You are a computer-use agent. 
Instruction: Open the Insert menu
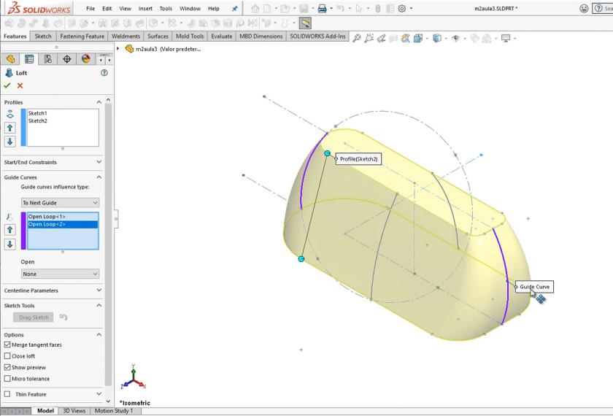(x=145, y=9)
